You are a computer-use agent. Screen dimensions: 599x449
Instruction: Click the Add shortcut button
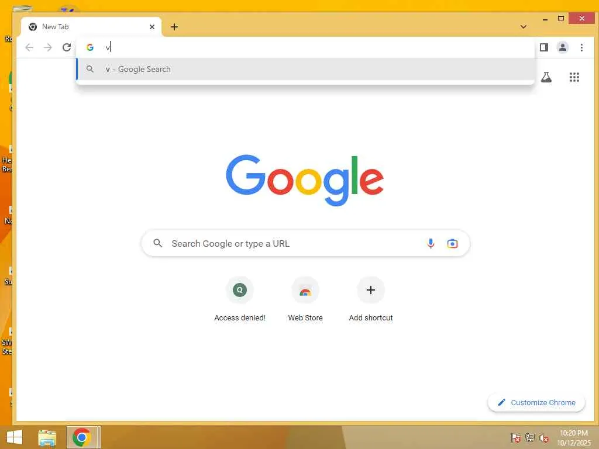(370, 299)
